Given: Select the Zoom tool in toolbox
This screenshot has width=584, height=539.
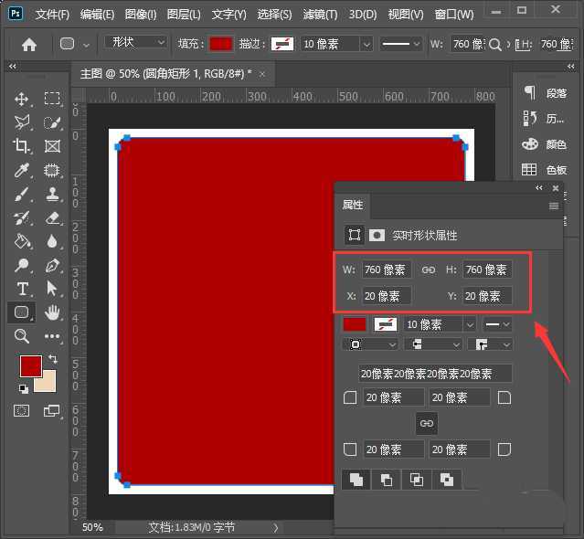Looking at the screenshot, I should point(22,336).
